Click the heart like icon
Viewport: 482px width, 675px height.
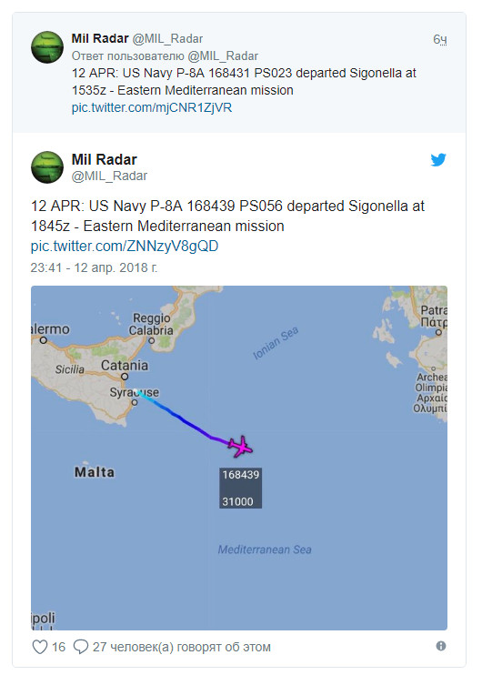tap(40, 647)
